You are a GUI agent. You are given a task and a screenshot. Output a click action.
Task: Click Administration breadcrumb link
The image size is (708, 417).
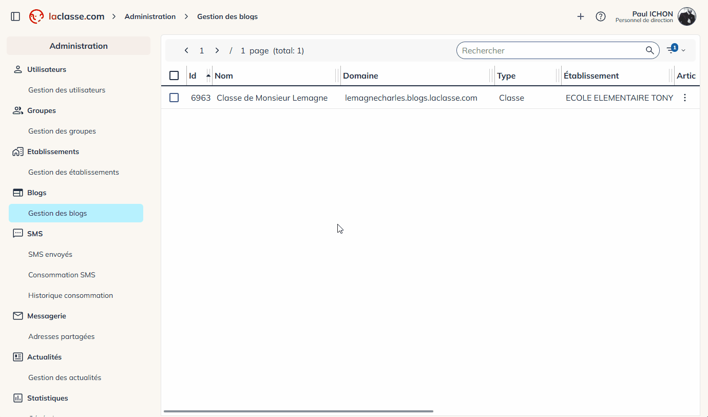pos(150,16)
